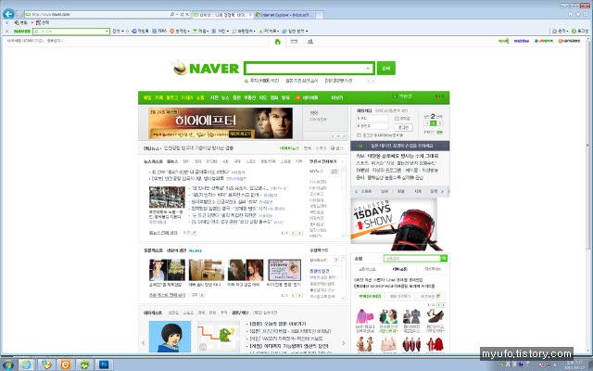The image size is (593, 371).
Task: Open the highlighter pen menu on NAVER toolbar
Action: coord(269,31)
